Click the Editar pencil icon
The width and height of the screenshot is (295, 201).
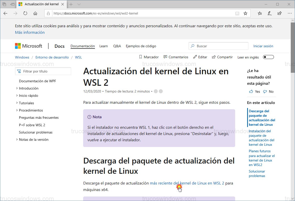pyautogui.click(x=195, y=57)
